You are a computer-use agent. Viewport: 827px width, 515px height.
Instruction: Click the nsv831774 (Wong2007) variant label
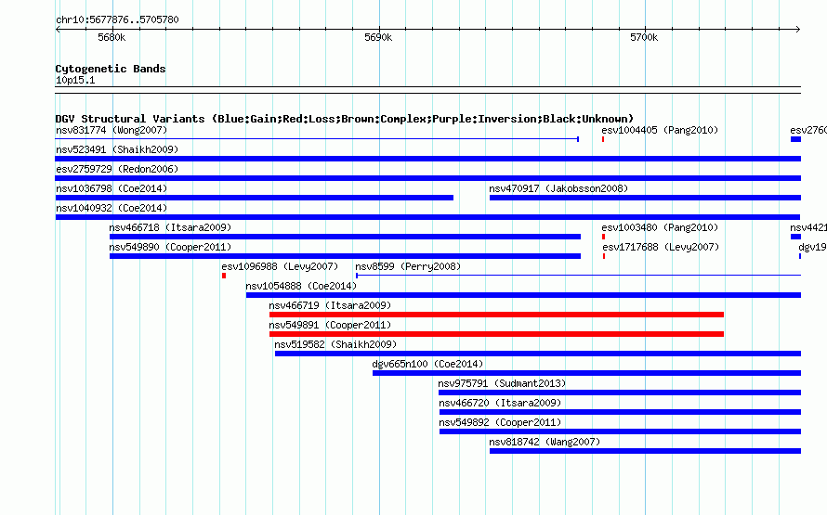tap(112, 130)
